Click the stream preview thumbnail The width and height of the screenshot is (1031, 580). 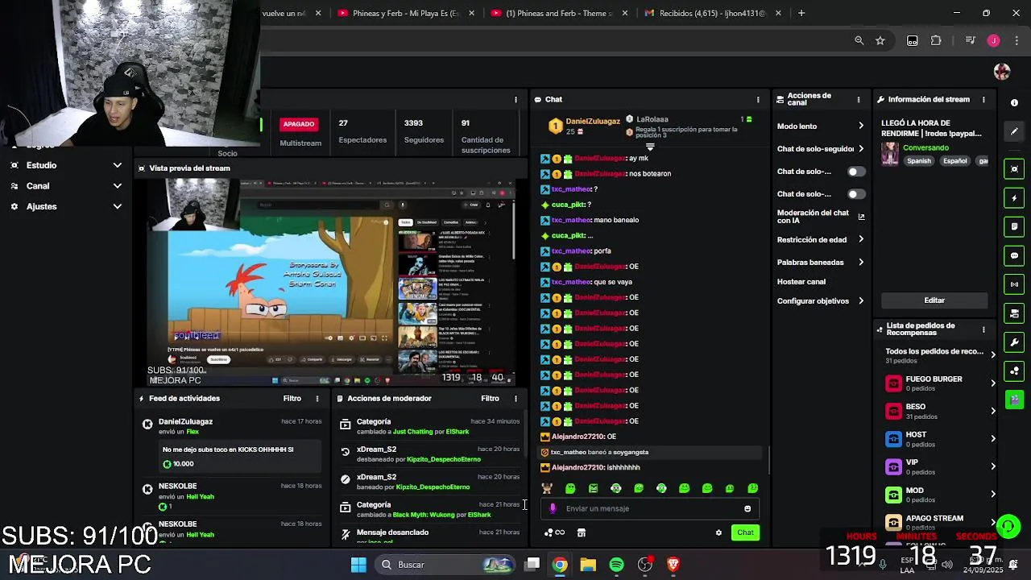(331, 282)
